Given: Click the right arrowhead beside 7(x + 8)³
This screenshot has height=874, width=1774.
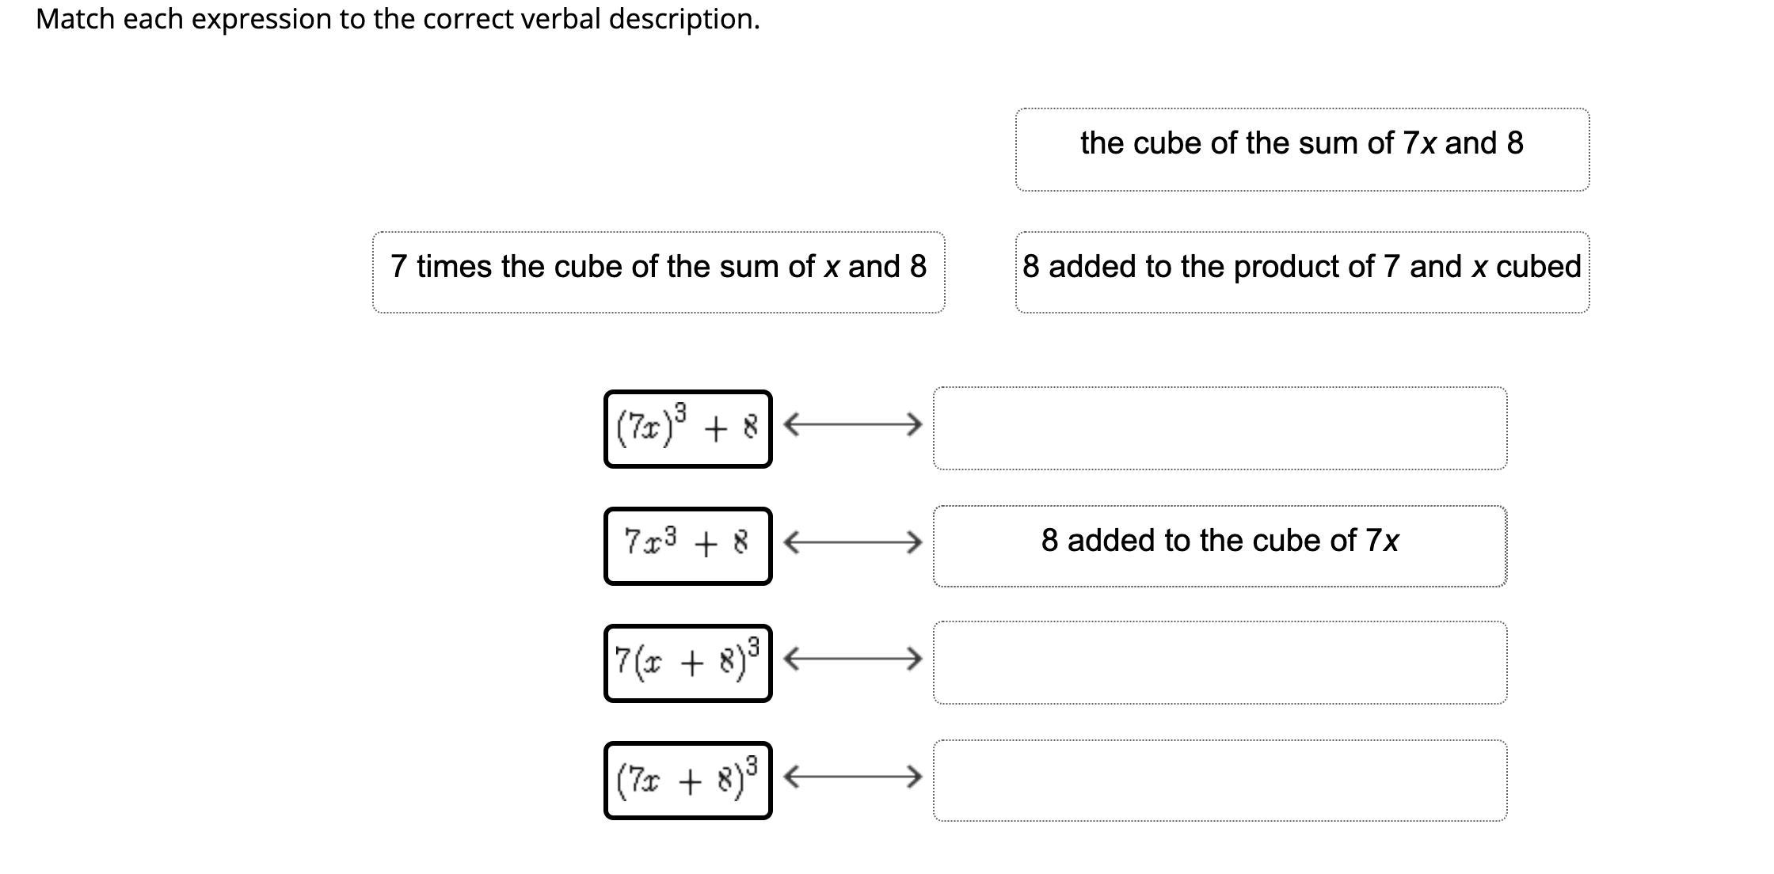Looking at the screenshot, I should point(916,659).
